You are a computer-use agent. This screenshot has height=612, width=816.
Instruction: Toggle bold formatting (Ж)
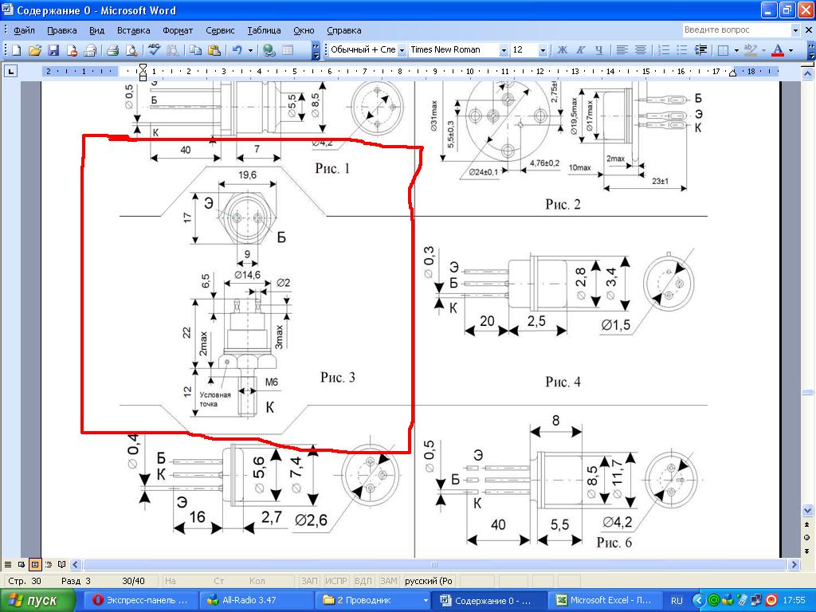coord(563,50)
